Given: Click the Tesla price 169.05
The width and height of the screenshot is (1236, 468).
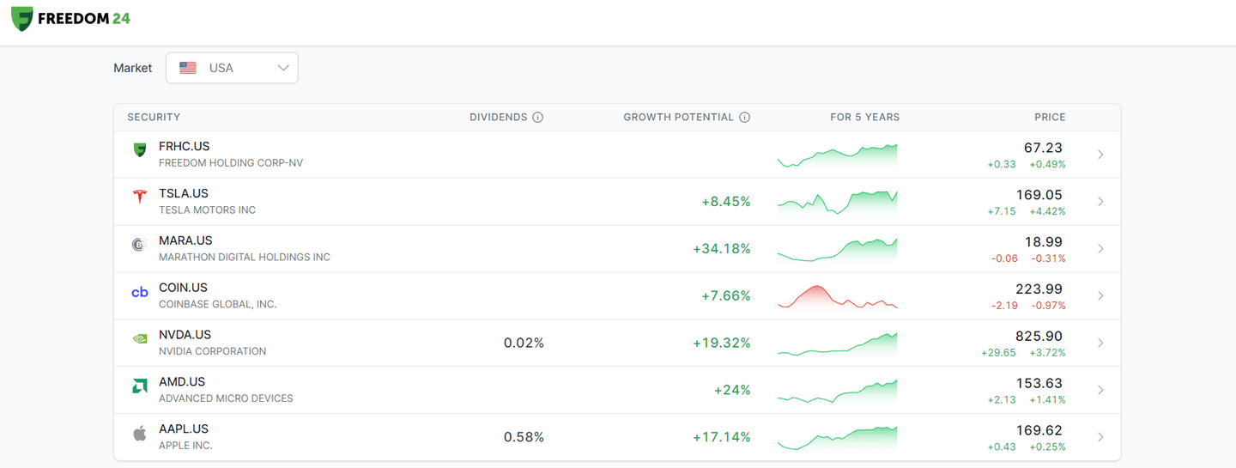Looking at the screenshot, I should pos(1039,195).
